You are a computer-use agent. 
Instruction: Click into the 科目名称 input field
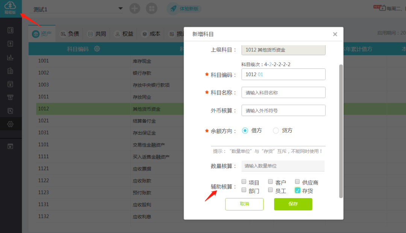tap(283, 92)
